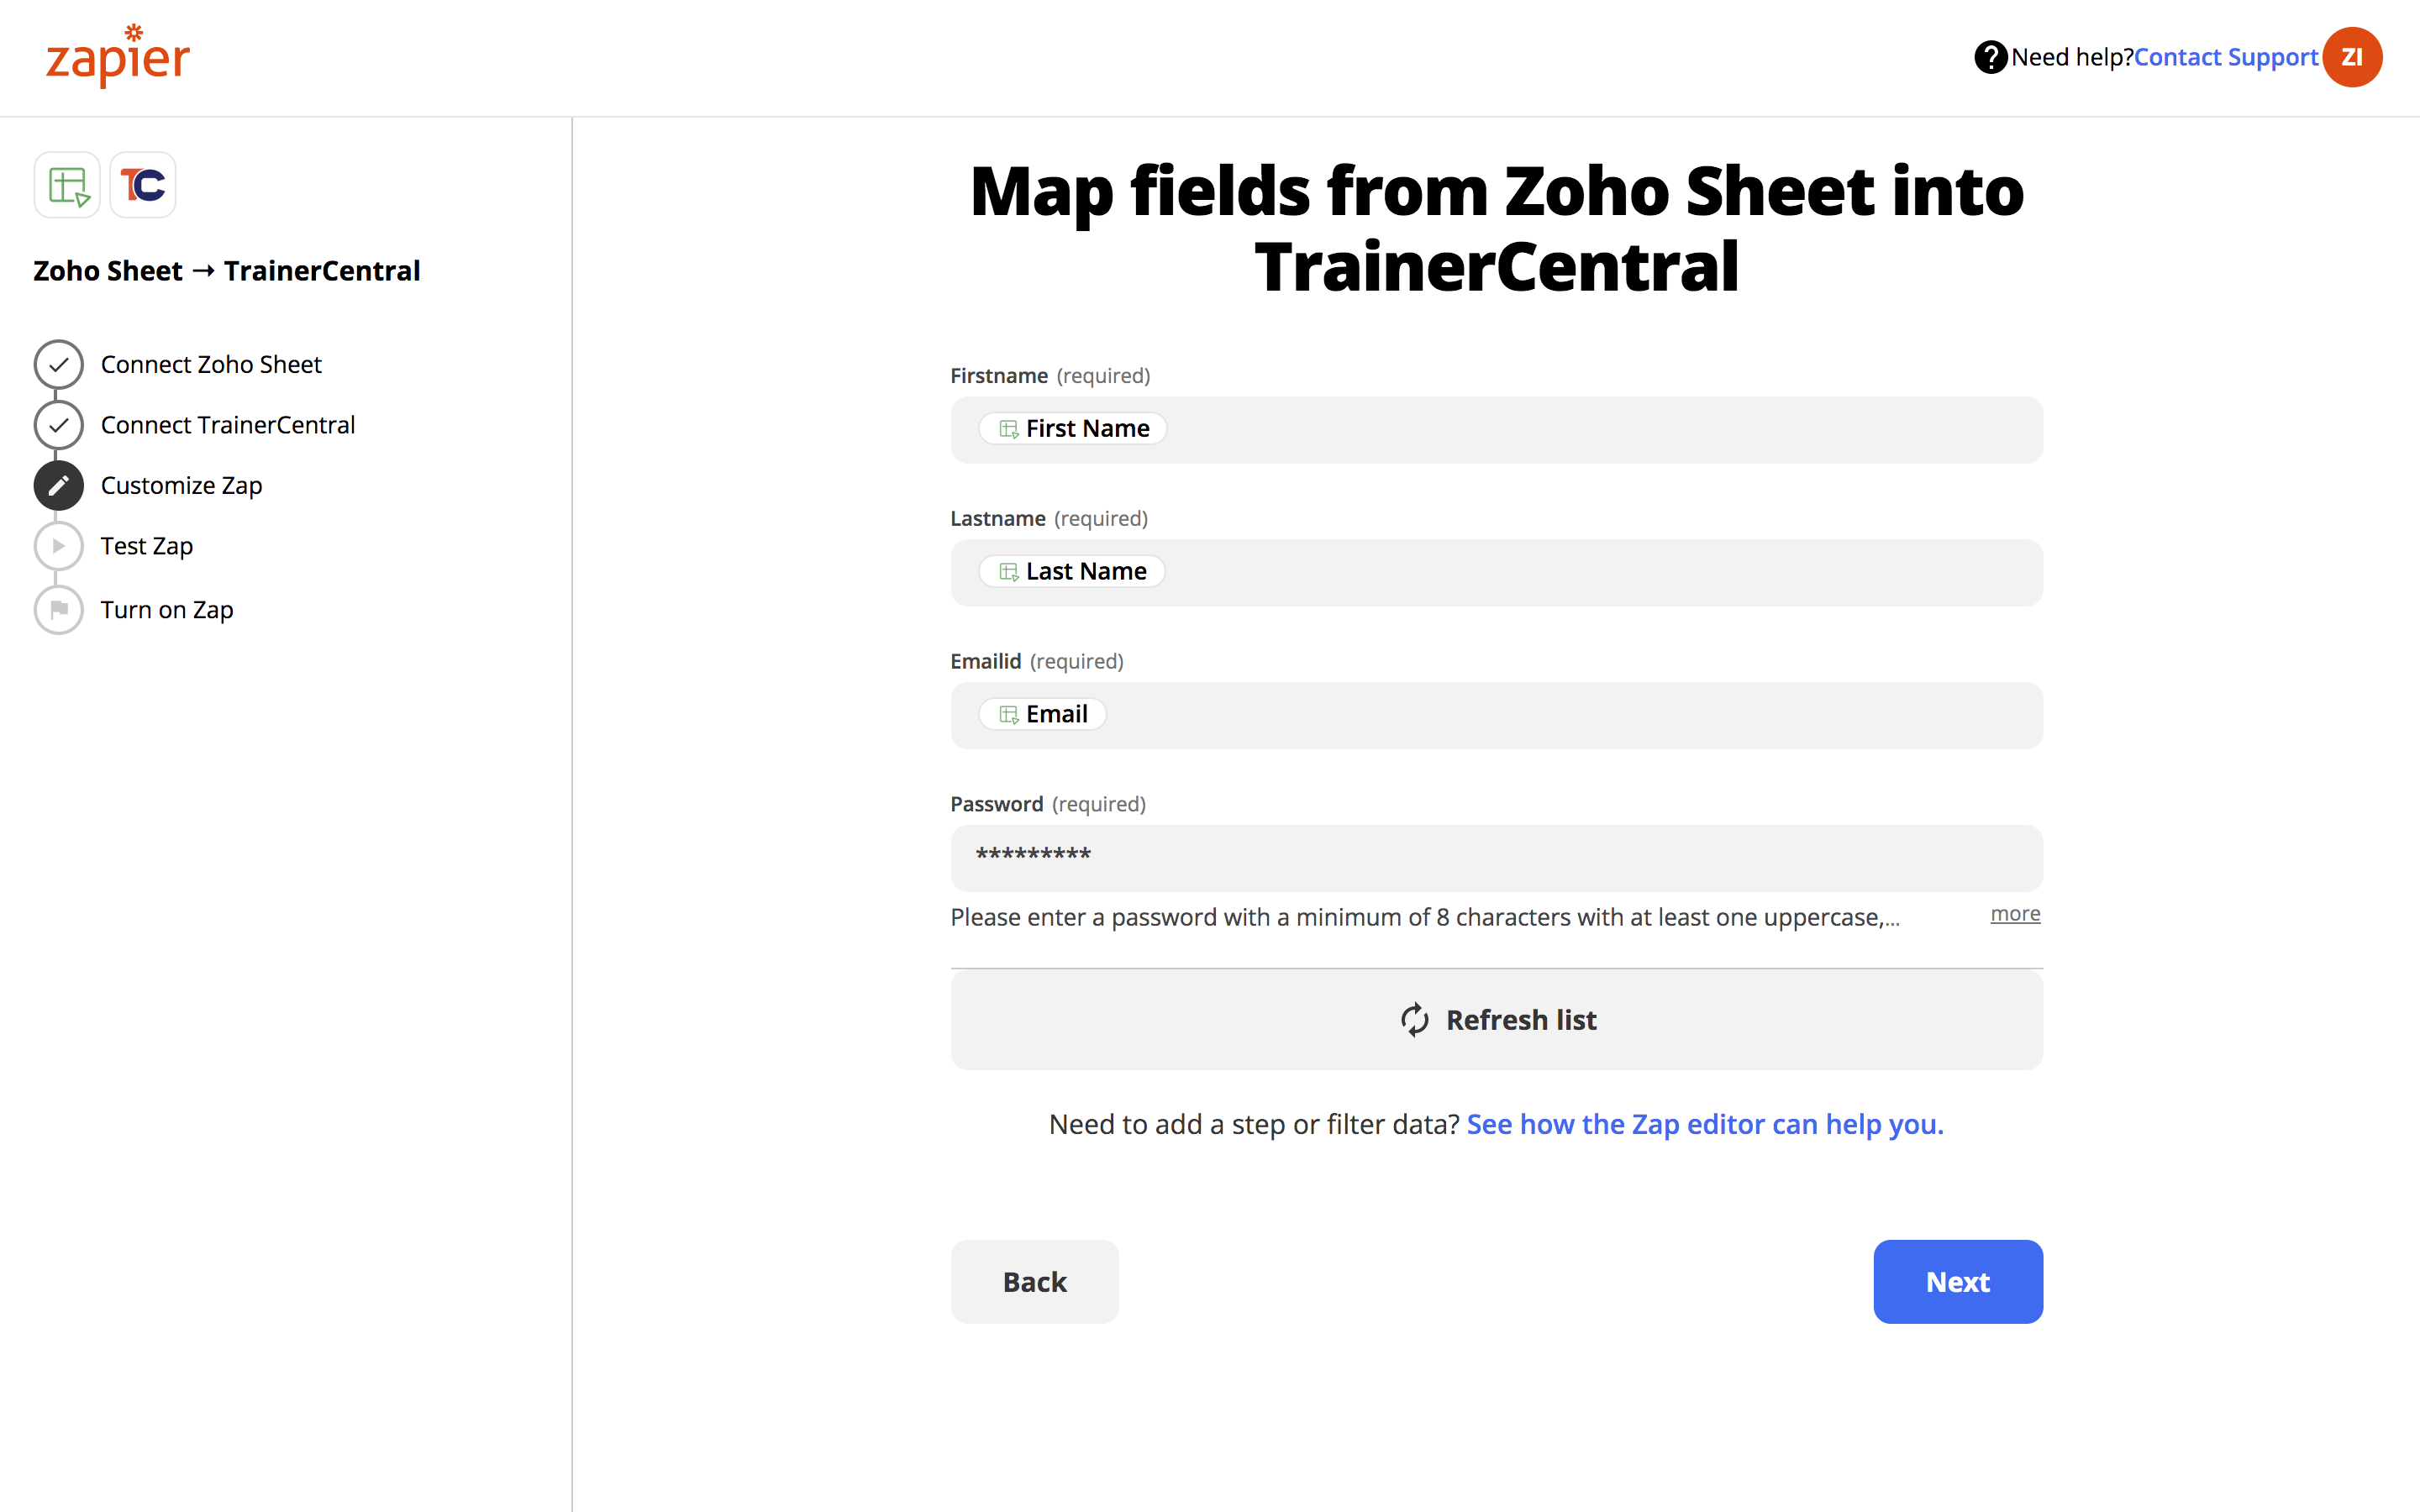Click the Customize Zap pencil icon
This screenshot has height=1512, width=2420.
(59, 486)
